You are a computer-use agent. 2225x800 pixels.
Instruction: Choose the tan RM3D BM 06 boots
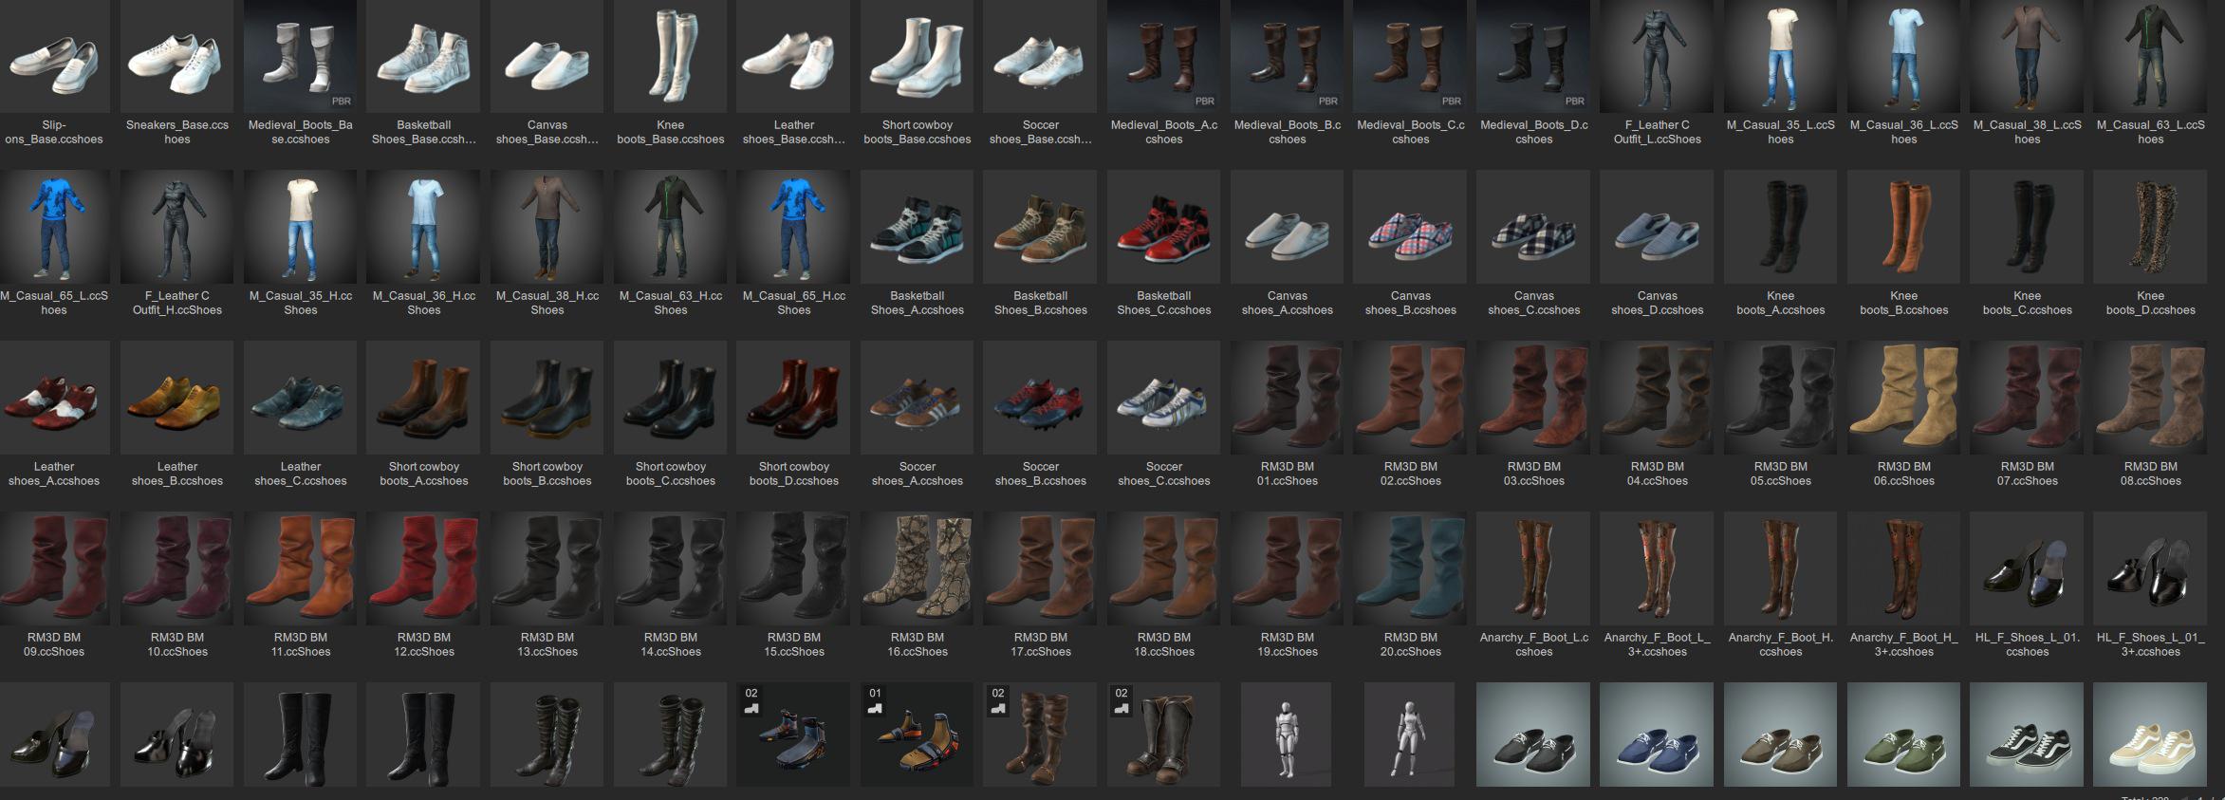pyautogui.click(x=1904, y=400)
